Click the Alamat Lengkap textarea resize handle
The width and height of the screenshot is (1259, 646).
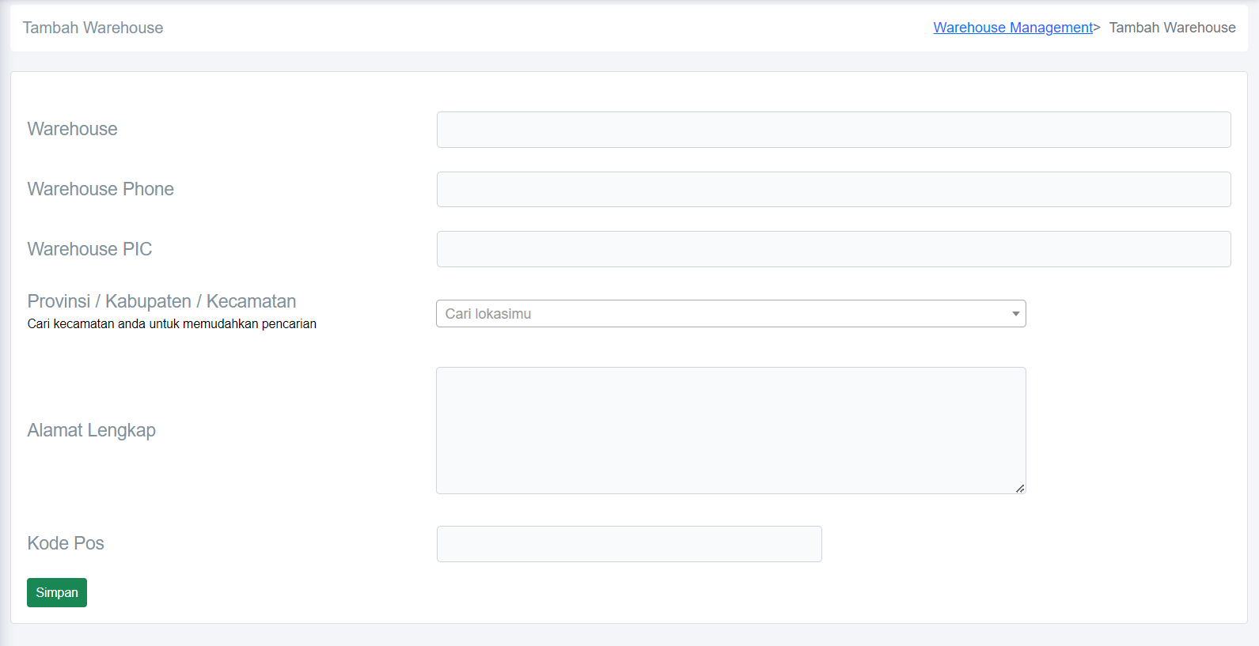click(1020, 489)
